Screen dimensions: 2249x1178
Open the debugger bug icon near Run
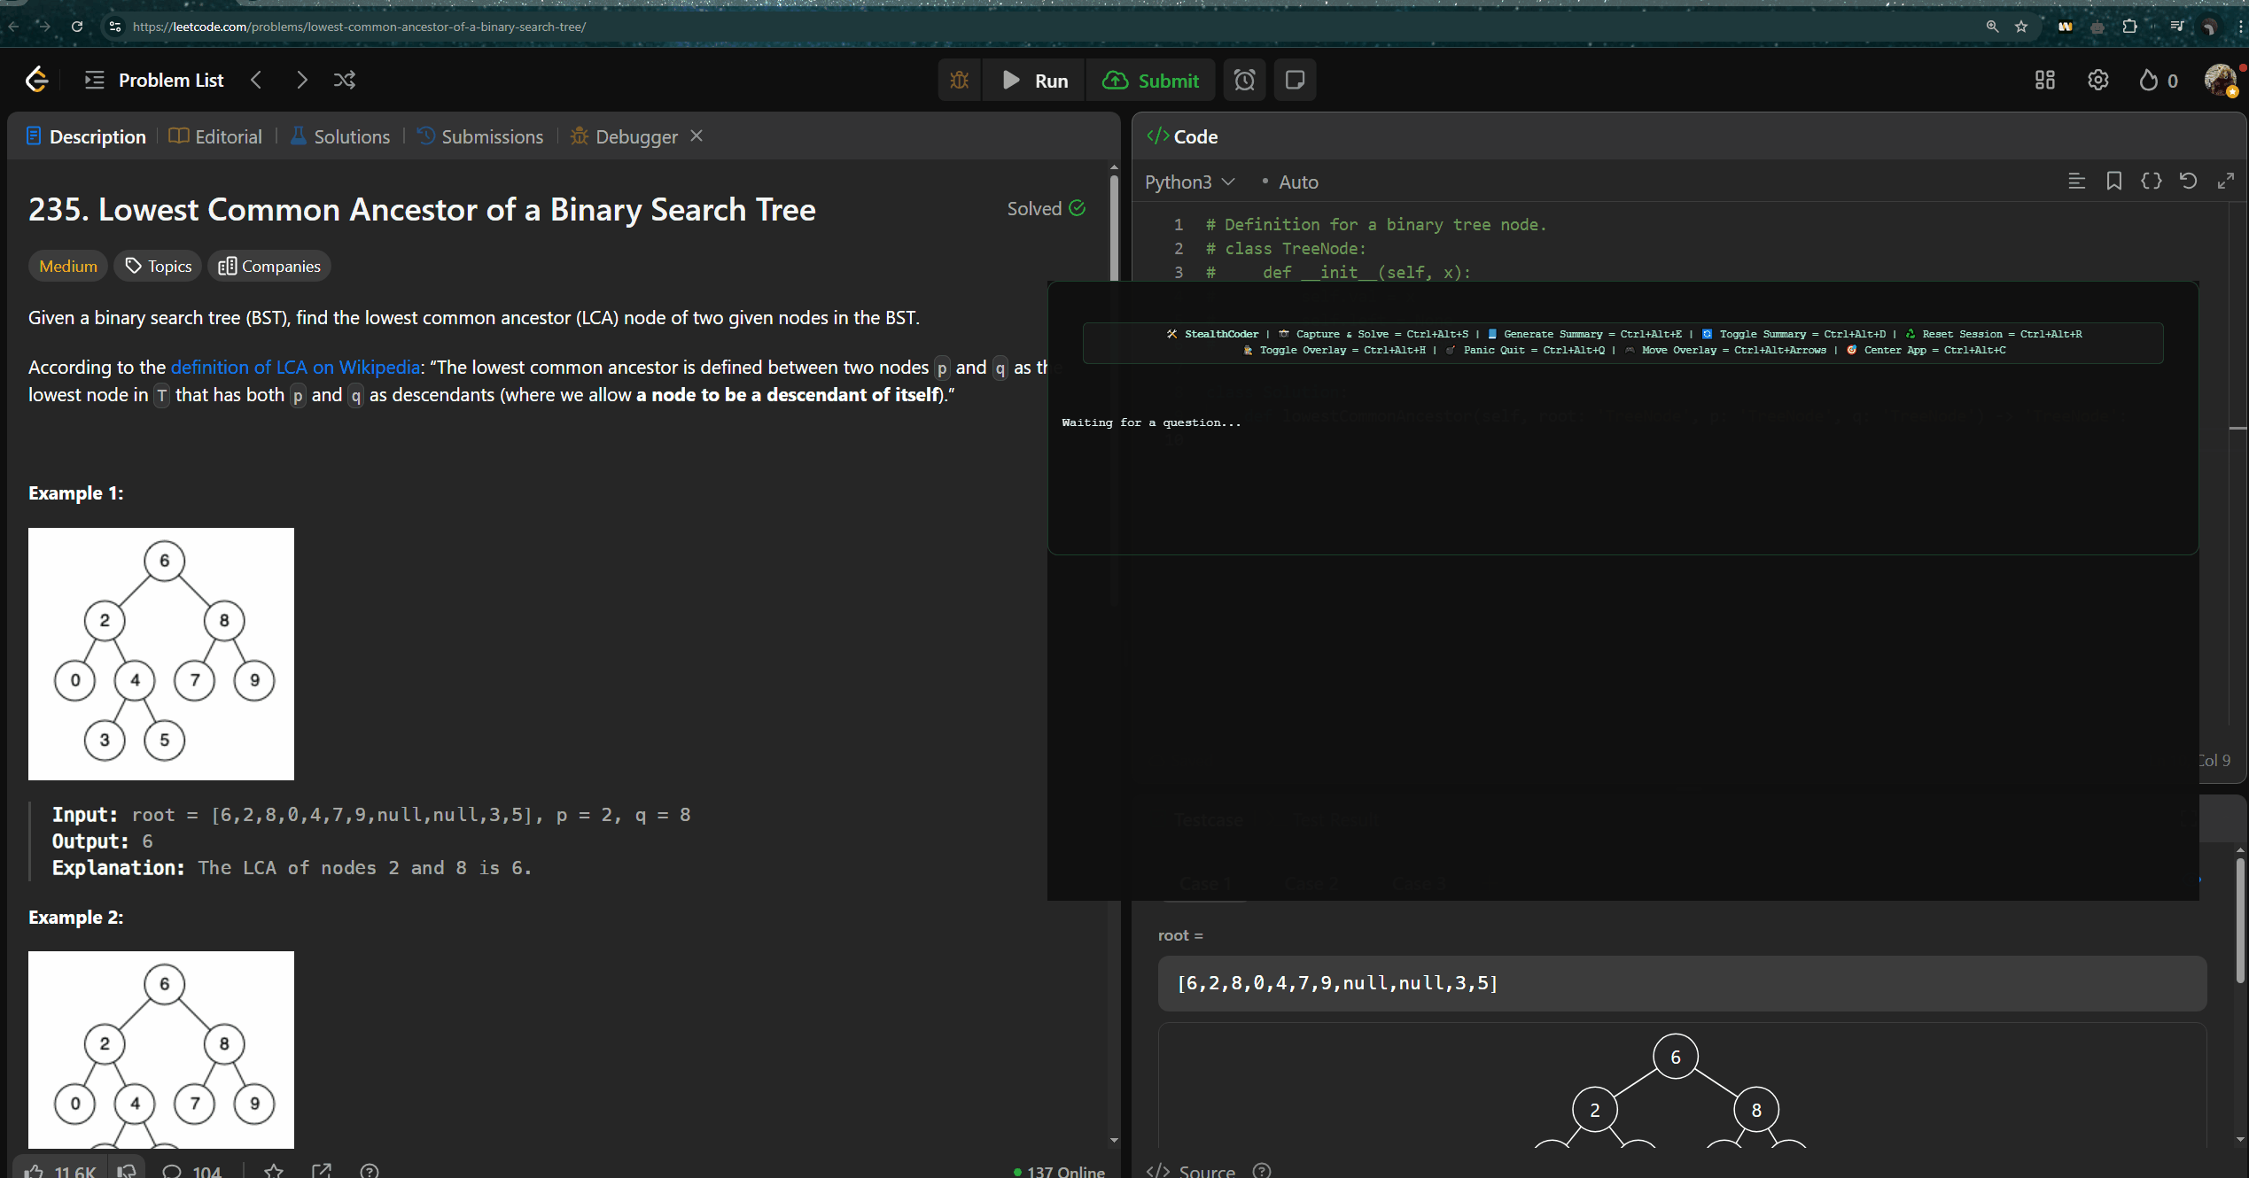click(x=959, y=81)
